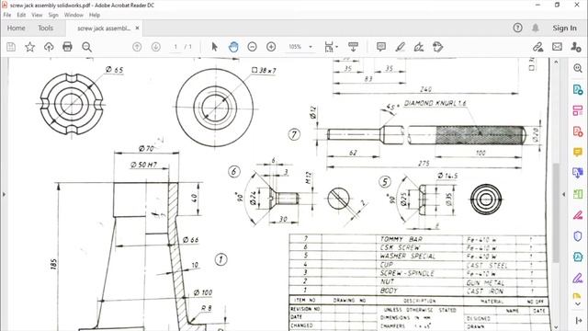Open the notifications bell
The height and width of the screenshot is (331, 588).
point(536,28)
